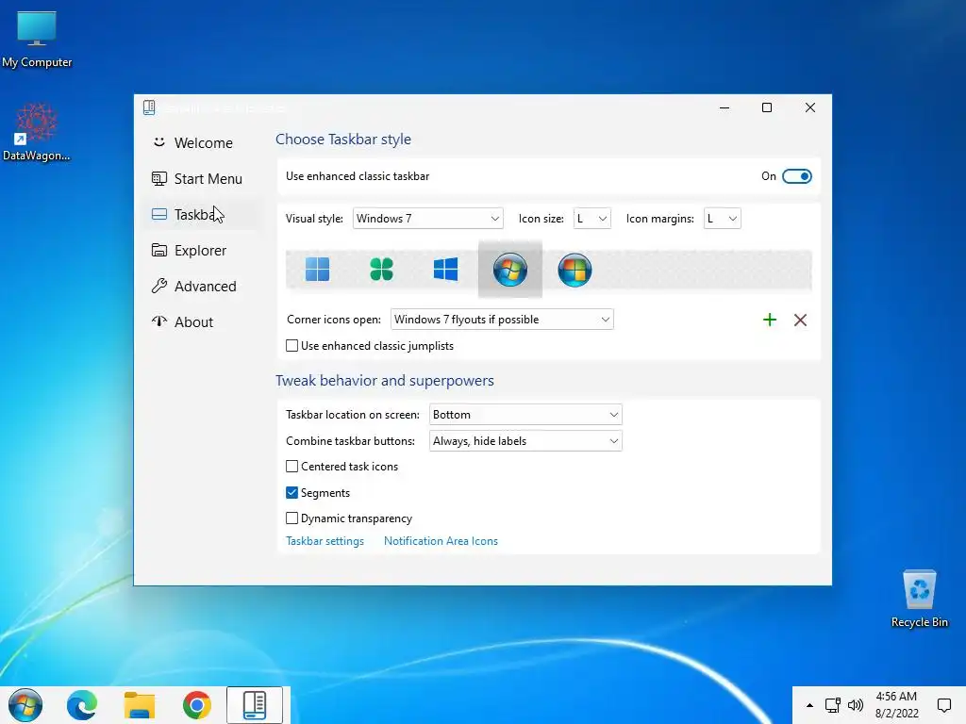Open the About section
Viewport: 966px width, 724px height.
point(204,321)
